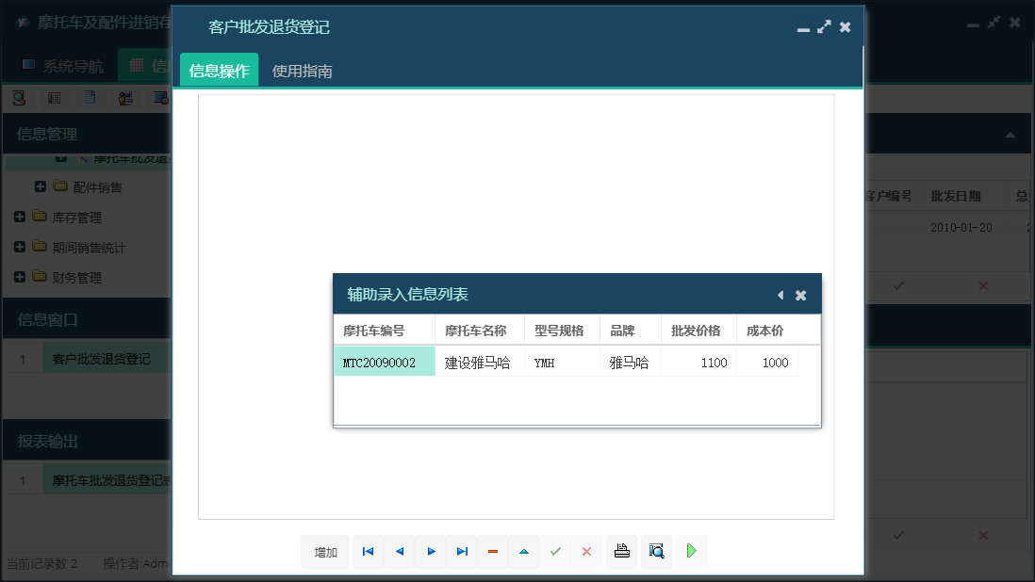This screenshot has width=1035, height=582.
Task: Expand the 财务管理 tree node
Action: coord(20,278)
